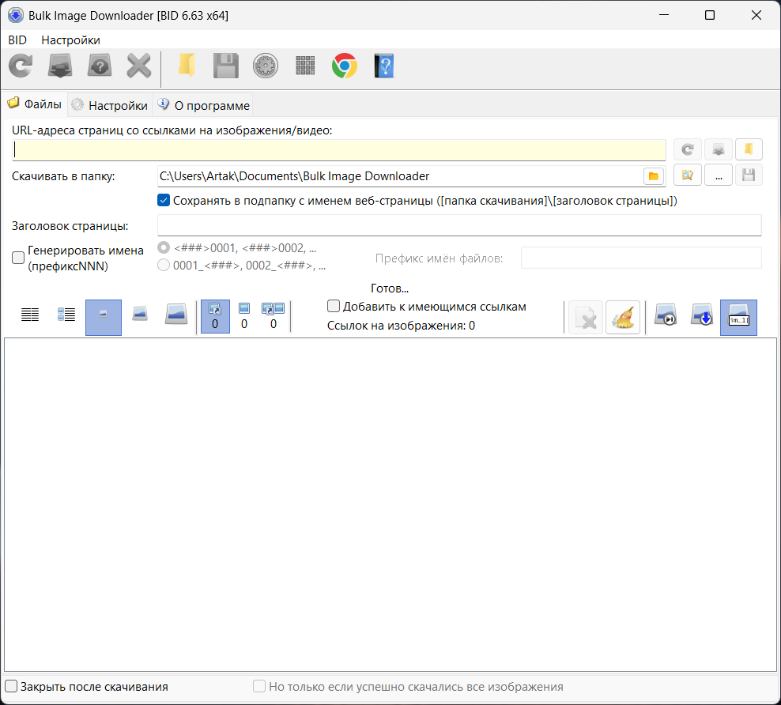Toggle the image filename display icon
This screenshot has width=781, height=705.
[x=738, y=317]
